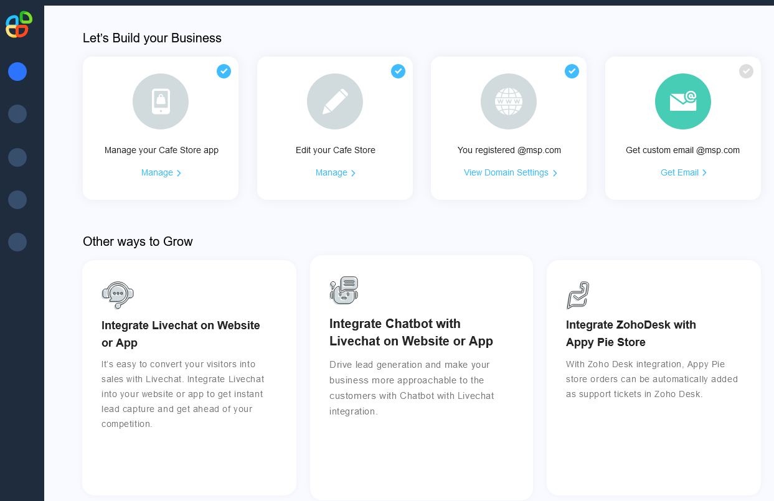Screen dimensions: 774x501
Task: Open Manage link under Manage your Cafe Store app
Action: [x=157, y=172]
